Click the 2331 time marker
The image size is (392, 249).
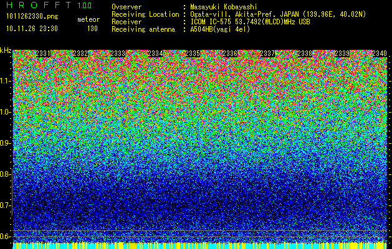(x=43, y=54)
